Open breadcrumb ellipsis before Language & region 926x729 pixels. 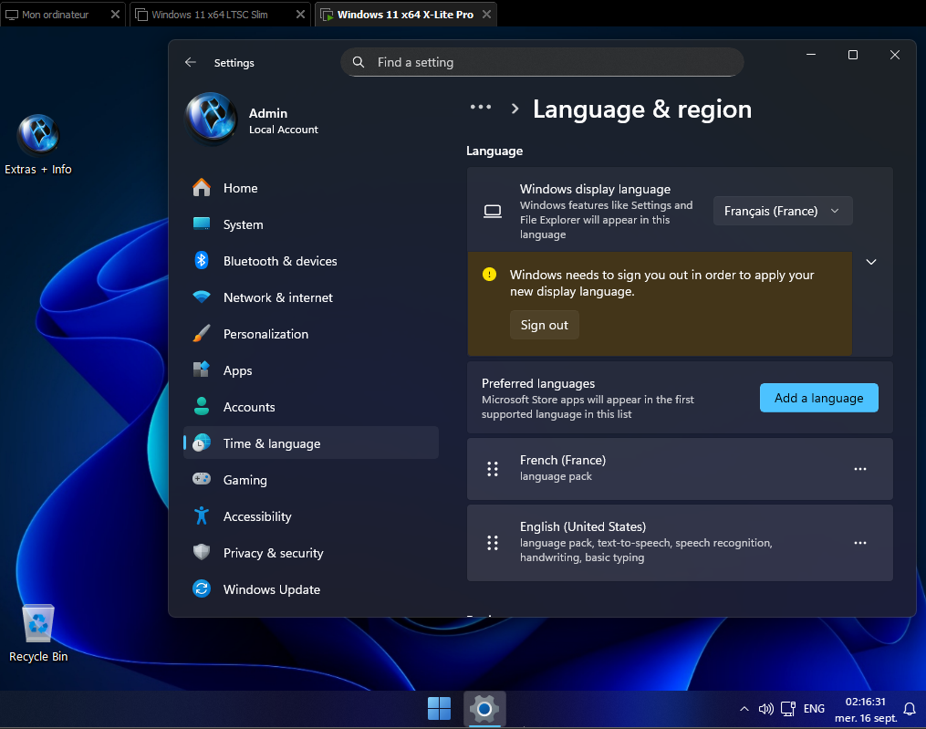point(481,107)
